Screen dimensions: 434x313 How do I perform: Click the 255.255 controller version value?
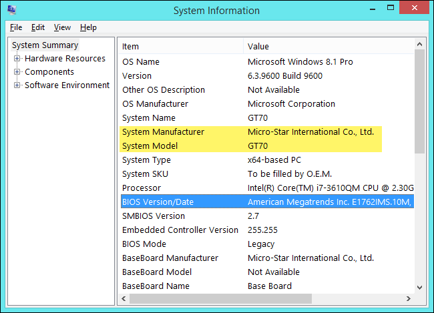(262, 230)
